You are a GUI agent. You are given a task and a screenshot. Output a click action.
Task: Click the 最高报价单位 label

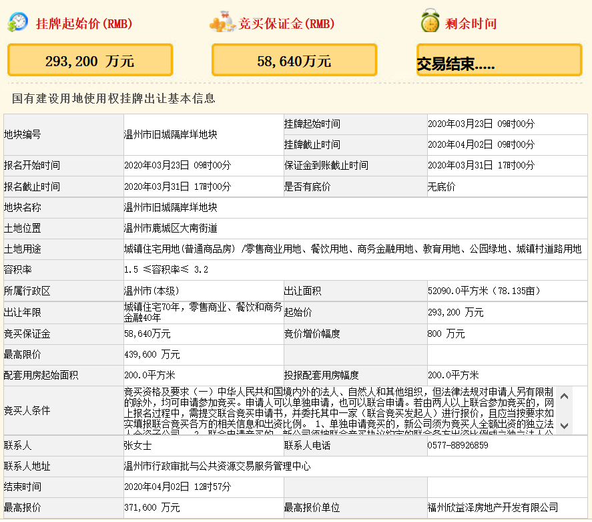click(x=312, y=508)
